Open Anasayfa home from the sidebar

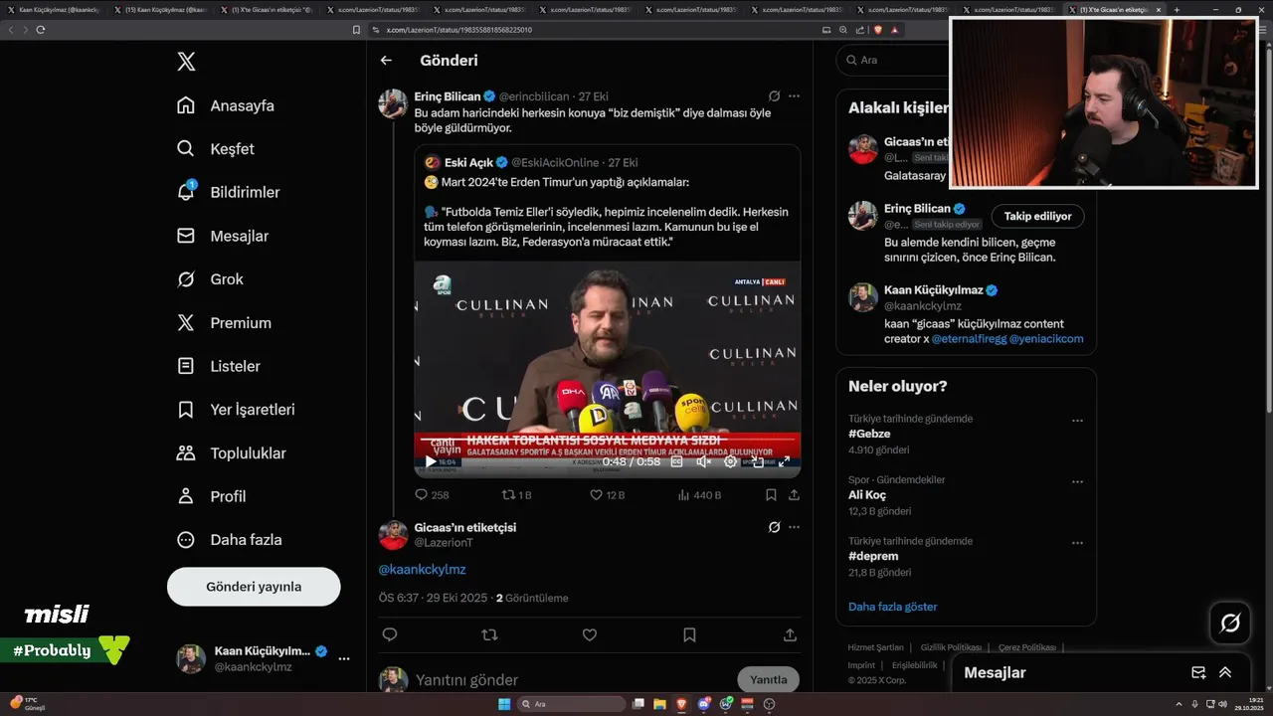click(226, 105)
